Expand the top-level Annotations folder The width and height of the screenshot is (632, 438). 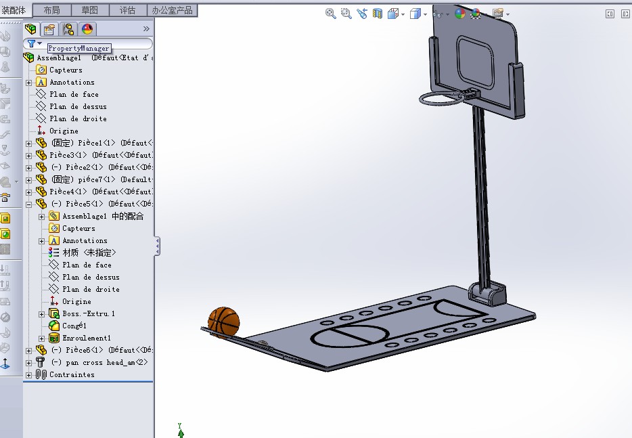pos(28,83)
